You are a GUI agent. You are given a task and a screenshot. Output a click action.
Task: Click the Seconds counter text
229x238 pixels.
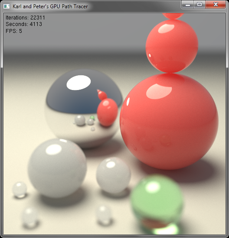point(24,24)
